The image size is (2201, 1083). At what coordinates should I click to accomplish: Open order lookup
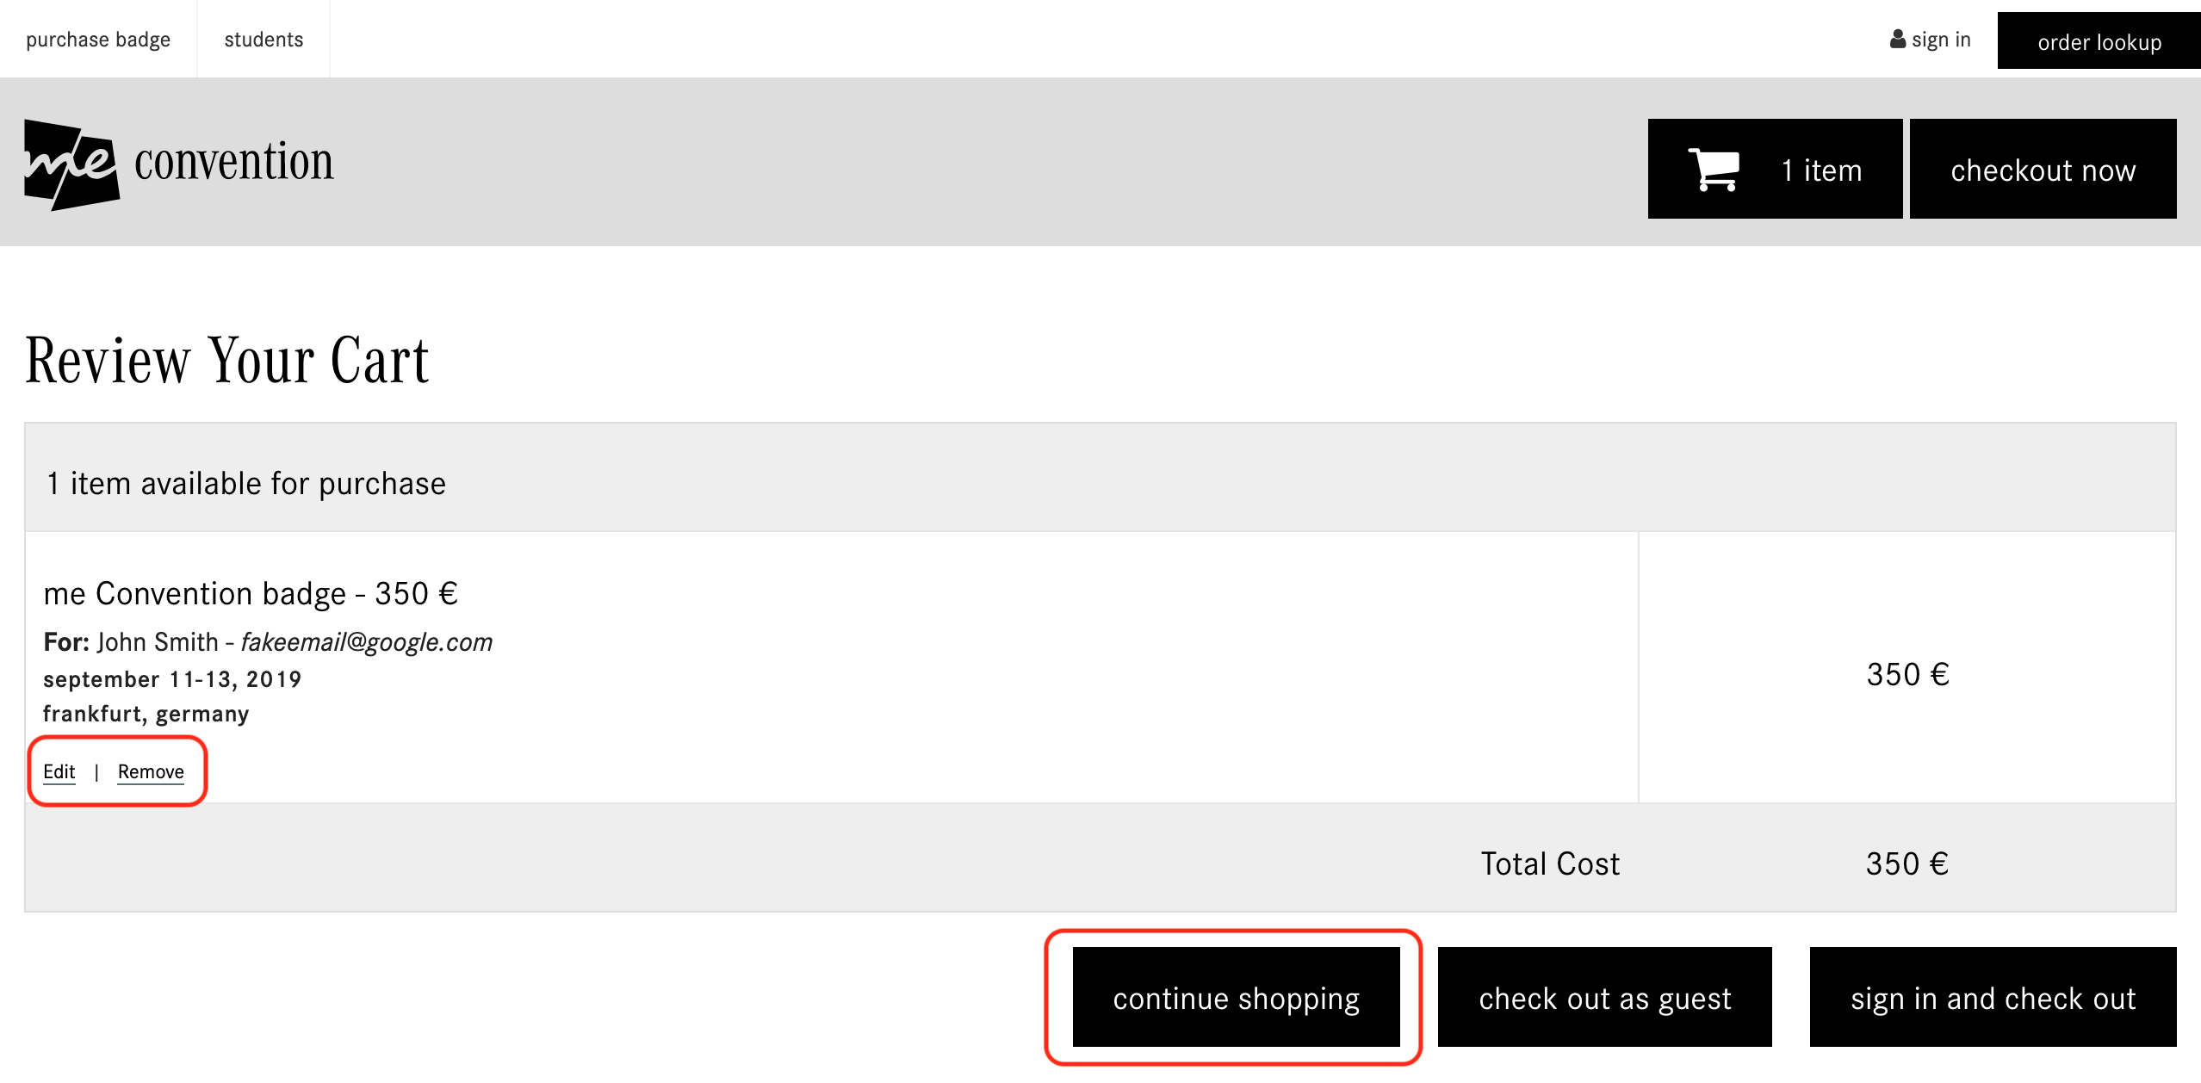coord(2099,41)
